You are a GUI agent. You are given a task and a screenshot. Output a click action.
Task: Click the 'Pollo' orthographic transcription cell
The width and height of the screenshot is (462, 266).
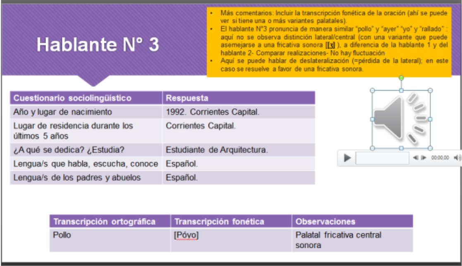pyautogui.click(x=62, y=235)
